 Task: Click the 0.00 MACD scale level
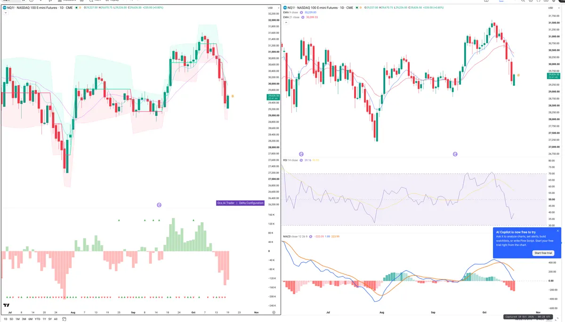pyautogui.click(x=551, y=281)
